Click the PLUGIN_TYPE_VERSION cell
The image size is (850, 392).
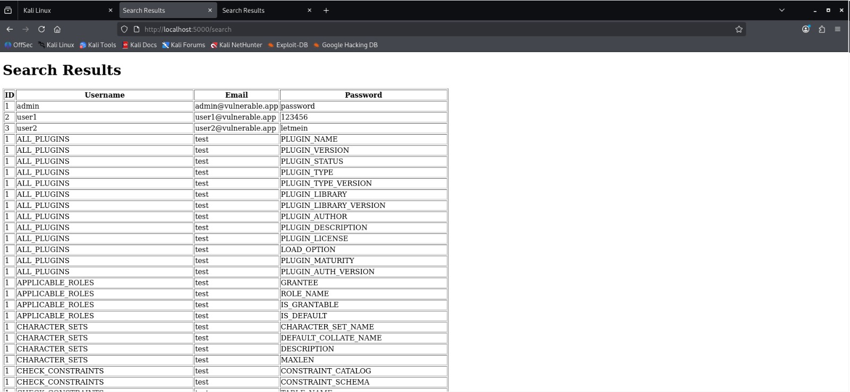click(363, 184)
